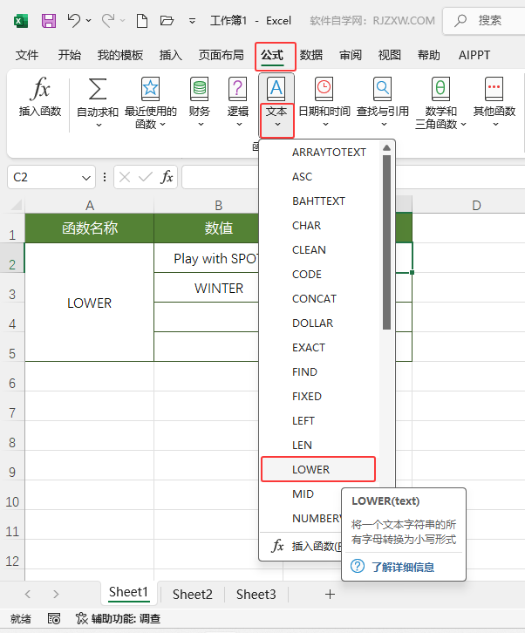Choose LEN from the functions list
This screenshot has width=525, height=633.
click(320, 446)
